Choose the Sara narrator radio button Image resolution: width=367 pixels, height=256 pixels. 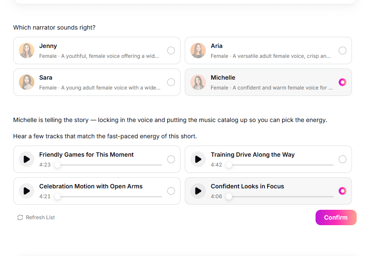point(171,82)
